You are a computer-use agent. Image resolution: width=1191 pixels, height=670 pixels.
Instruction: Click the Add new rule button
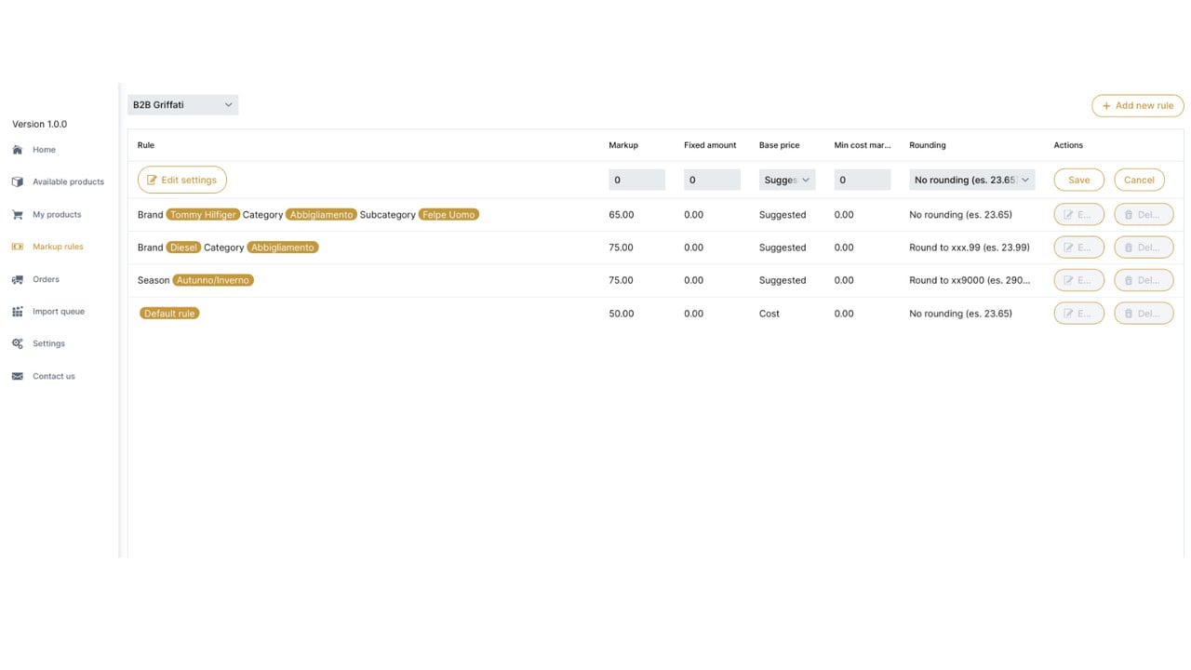[1138, 106]
